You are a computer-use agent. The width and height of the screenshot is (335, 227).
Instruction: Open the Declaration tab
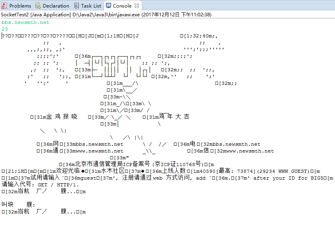point(56,6)
